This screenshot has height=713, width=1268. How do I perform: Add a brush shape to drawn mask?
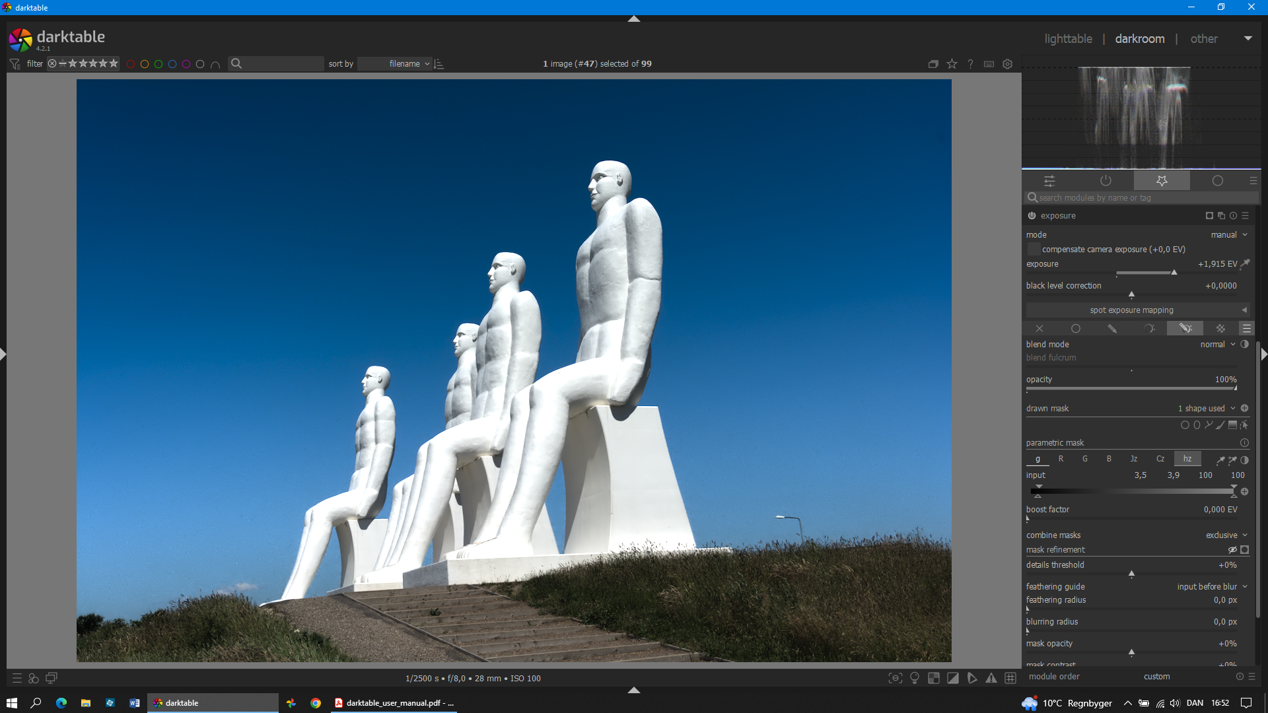[1220, 425]
